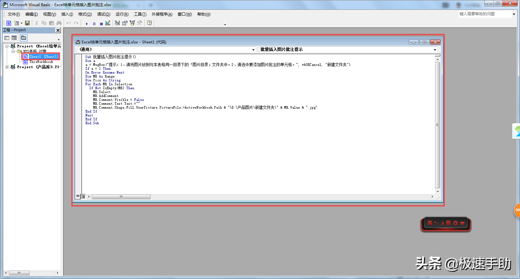Save the project with the floppy icon

(27, 23)
